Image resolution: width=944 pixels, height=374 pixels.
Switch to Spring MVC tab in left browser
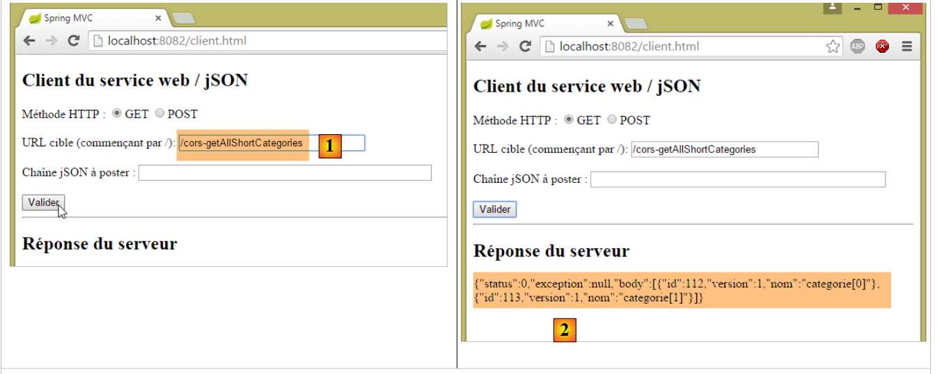[84, 18]
